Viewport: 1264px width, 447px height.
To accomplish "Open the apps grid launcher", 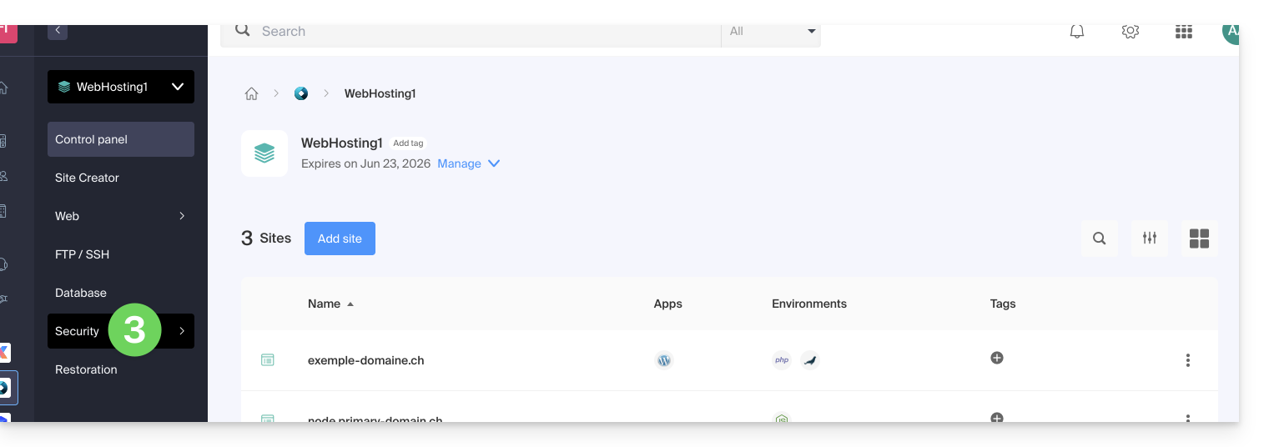I will (x=1183, y=32).
